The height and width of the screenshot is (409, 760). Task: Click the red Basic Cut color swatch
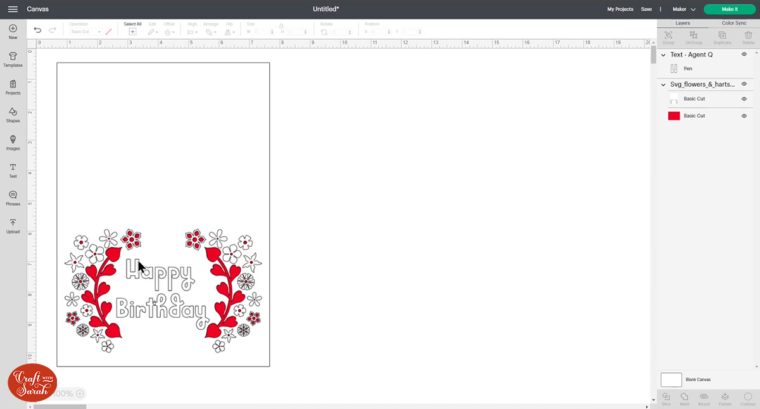674,115
